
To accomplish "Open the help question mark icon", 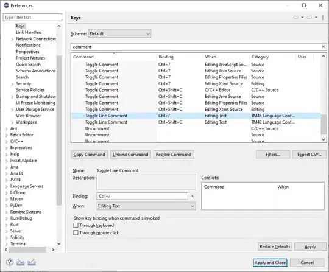I will click(9, 262).
